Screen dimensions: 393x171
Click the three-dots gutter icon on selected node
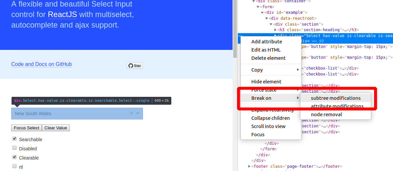240,36
